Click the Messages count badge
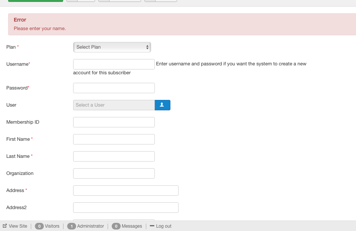Image resolution: width=356 pixels, height=231 pixels. point(116,226)
